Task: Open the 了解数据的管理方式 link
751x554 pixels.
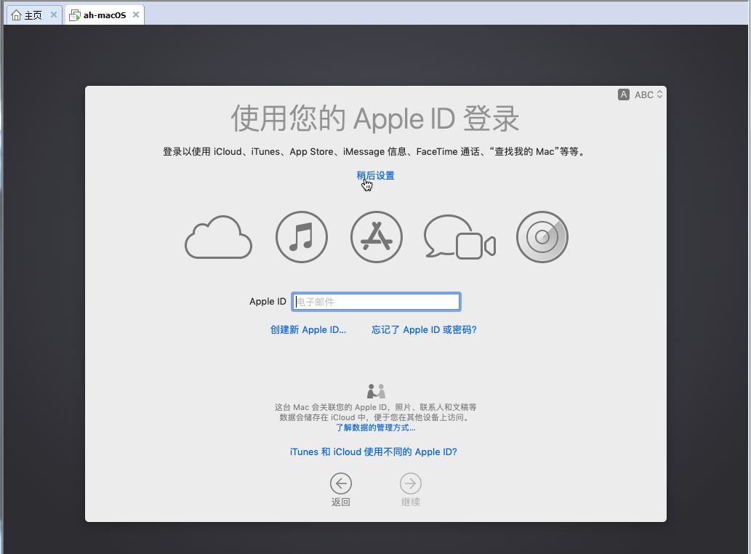Action: [375, 427]
